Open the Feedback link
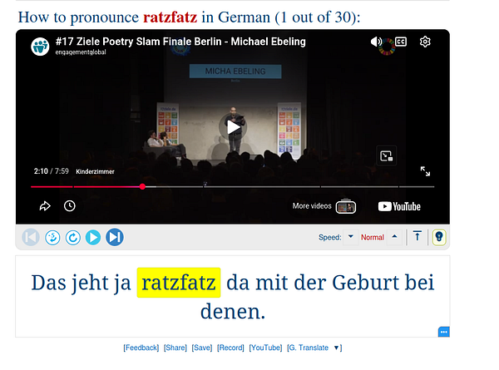Viewport: 499px width, 370px height. pos(141,348)
